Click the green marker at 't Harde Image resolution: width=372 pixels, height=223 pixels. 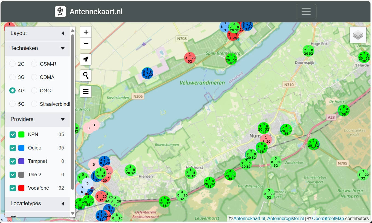point(364,57)
